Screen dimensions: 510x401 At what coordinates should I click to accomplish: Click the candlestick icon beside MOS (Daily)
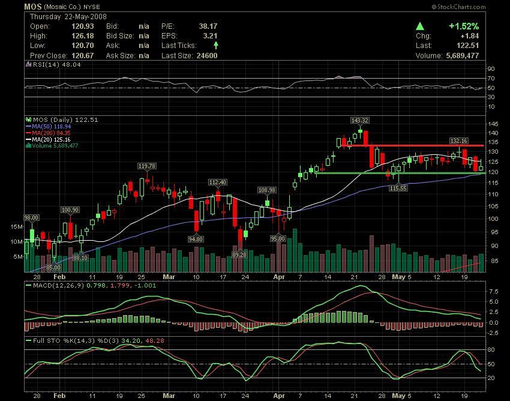(29, 120)
